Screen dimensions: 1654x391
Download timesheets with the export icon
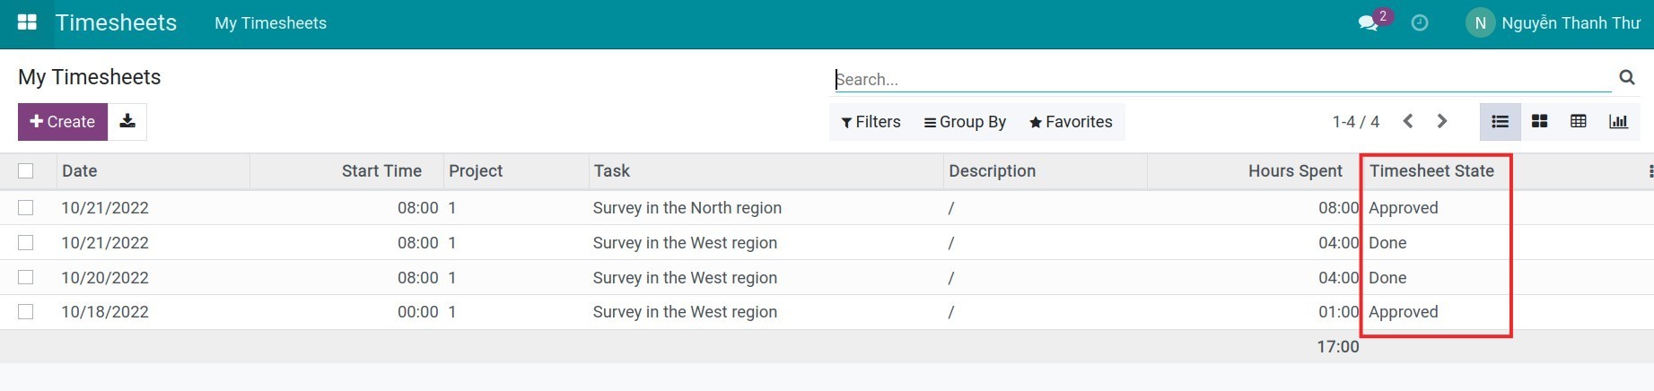pyautogui.click(x=127, y=121)
